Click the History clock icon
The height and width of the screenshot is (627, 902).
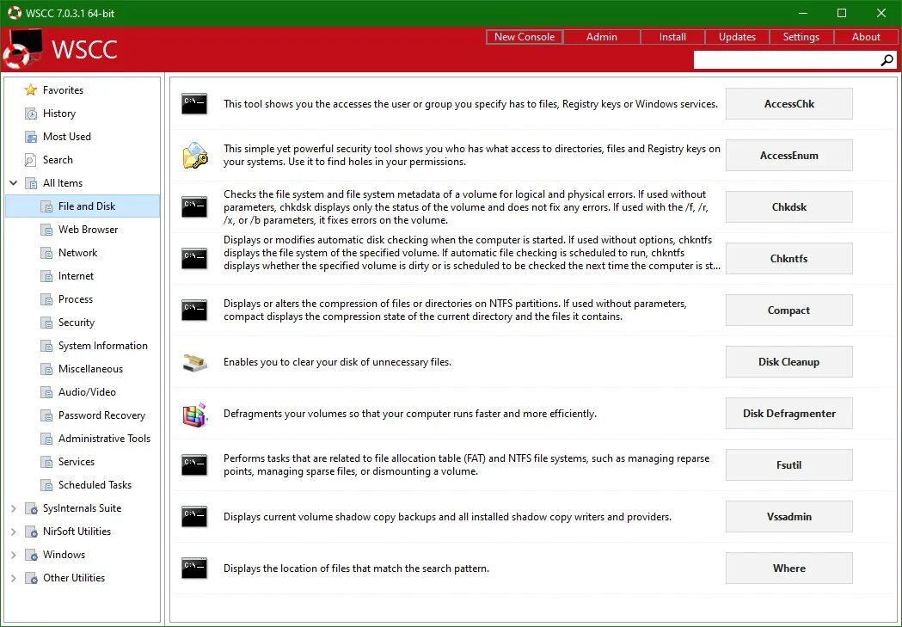pos(30,114)
